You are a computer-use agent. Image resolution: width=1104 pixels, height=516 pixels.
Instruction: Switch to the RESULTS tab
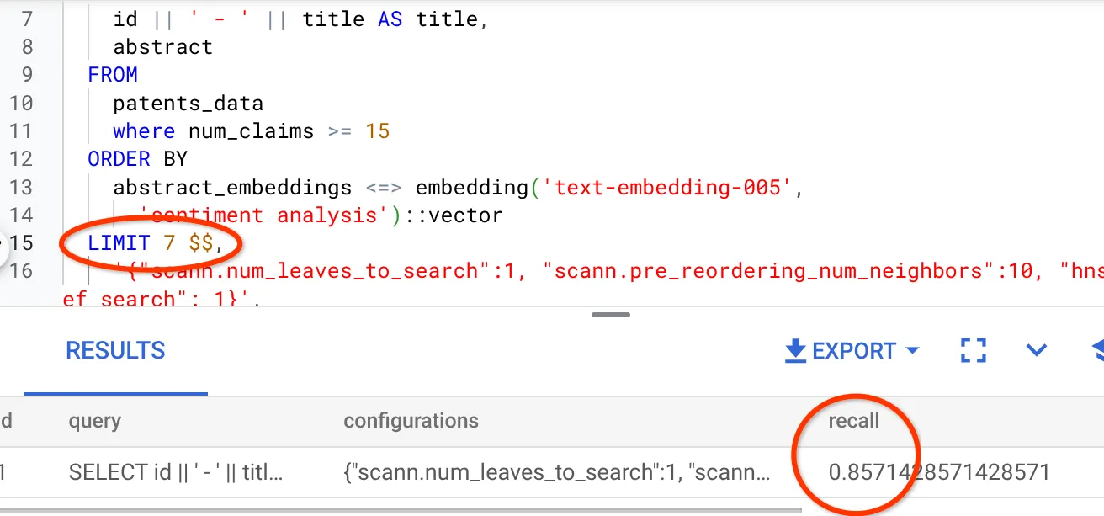(x=115, y=351)
